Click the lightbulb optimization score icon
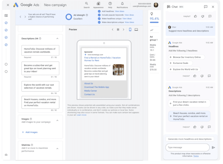Screen dimensions: 223x164 coord(152,14)
